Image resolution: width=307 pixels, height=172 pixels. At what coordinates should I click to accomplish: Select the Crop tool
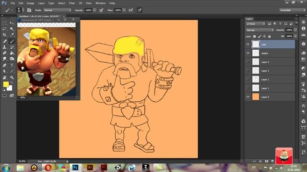tap(4, 35)
